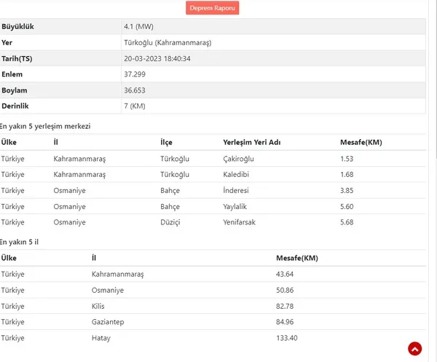The image size is (437, 362).
Task: Select Kahramanmaraş in nearest provinces table
Action: pos(117,274)
